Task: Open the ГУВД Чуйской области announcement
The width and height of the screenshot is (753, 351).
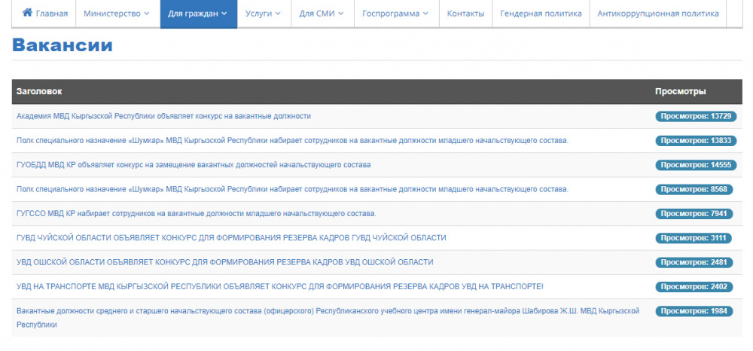Action: point(231,237)
